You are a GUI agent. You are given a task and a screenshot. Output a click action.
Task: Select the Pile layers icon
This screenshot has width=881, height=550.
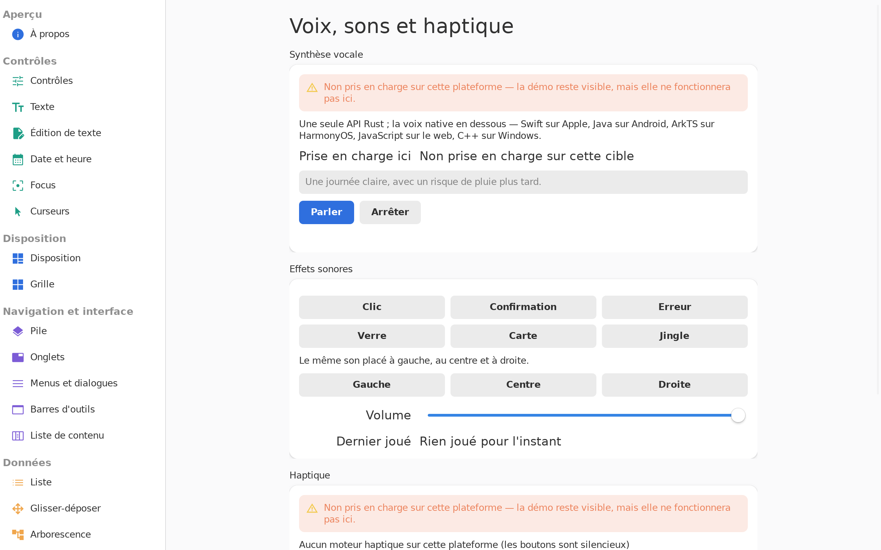tap(18, 331)
